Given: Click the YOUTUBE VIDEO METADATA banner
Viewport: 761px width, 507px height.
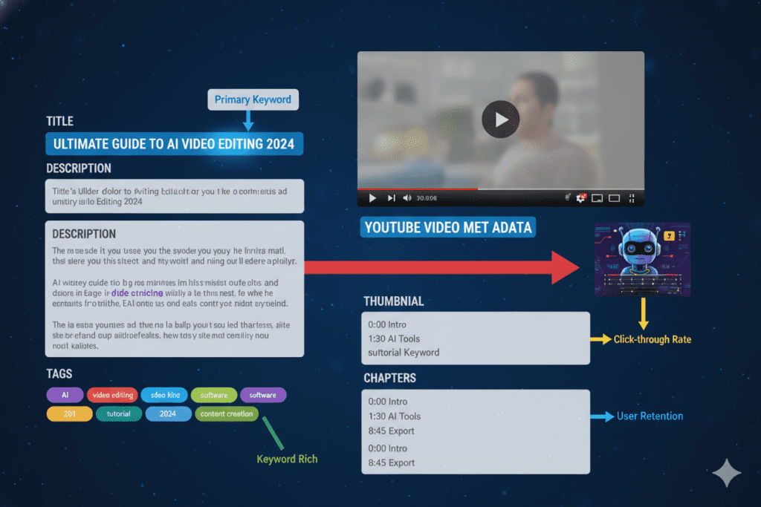Looking at the screenshot, I should [447, 227].
